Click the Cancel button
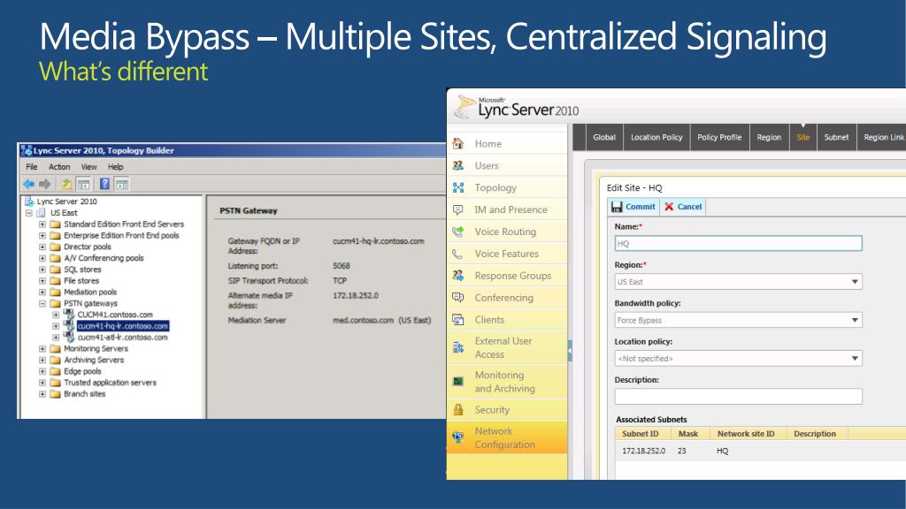 coord(683,207)
